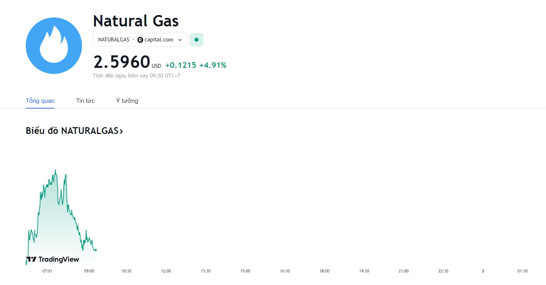Screen dimensions: 546x285
Task: Open the NATURALGAS capital.com source dropdown
Action: click(140, 40)
